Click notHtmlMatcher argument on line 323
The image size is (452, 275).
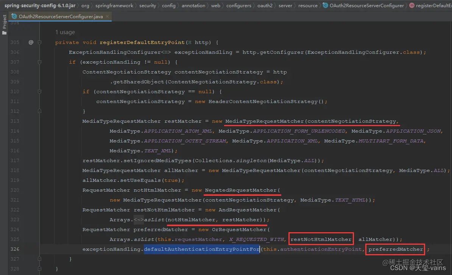pyautogui.click(x=192, y=220)
